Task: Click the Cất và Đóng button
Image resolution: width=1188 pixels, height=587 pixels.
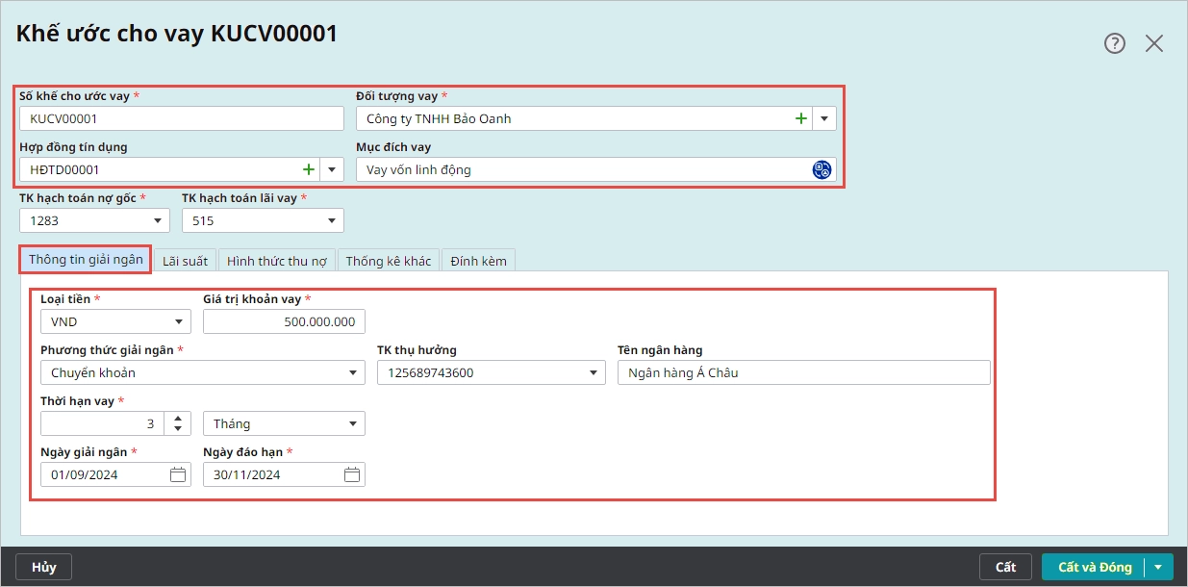Action: point(1095,567)
